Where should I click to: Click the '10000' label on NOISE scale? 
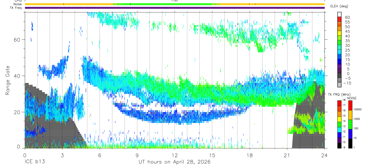pyautogui.click(x=357, y=109)
